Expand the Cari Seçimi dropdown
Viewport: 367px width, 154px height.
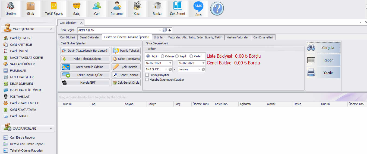(x=160, y=30)
